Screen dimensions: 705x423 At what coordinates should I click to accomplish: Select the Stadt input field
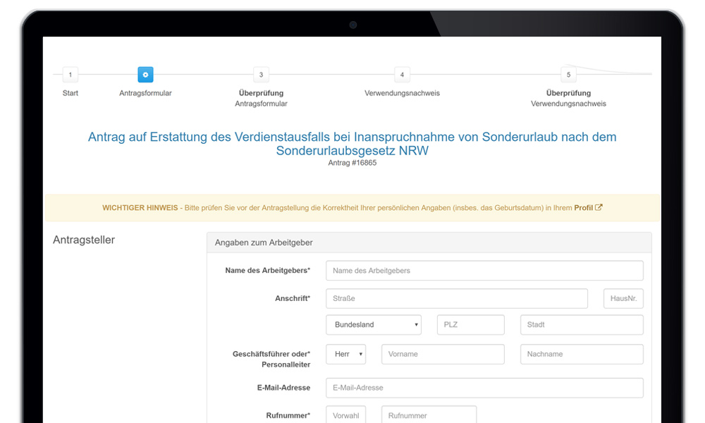[582, 324]
